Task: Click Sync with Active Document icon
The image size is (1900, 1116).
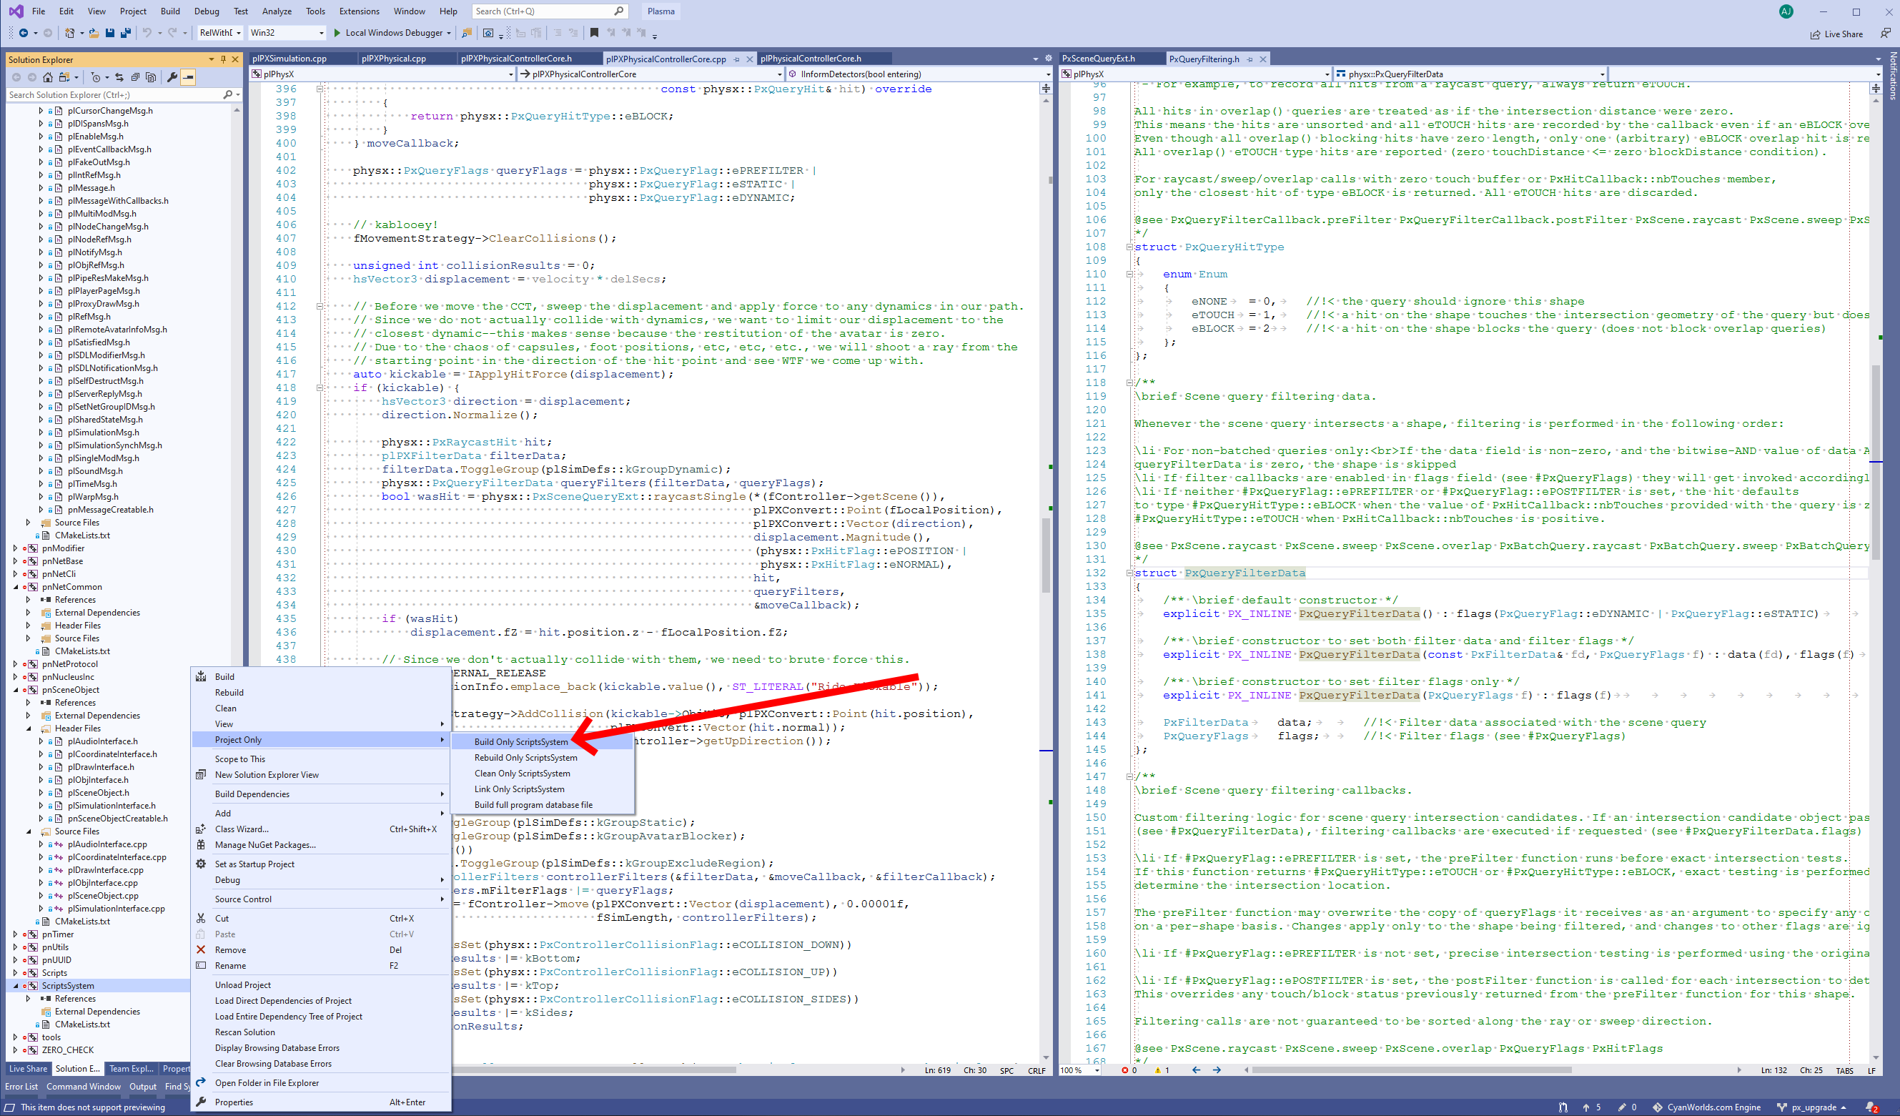Action: click(119, 77)
